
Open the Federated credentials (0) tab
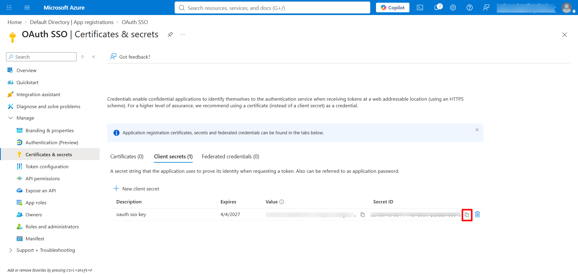click(230, 157)
